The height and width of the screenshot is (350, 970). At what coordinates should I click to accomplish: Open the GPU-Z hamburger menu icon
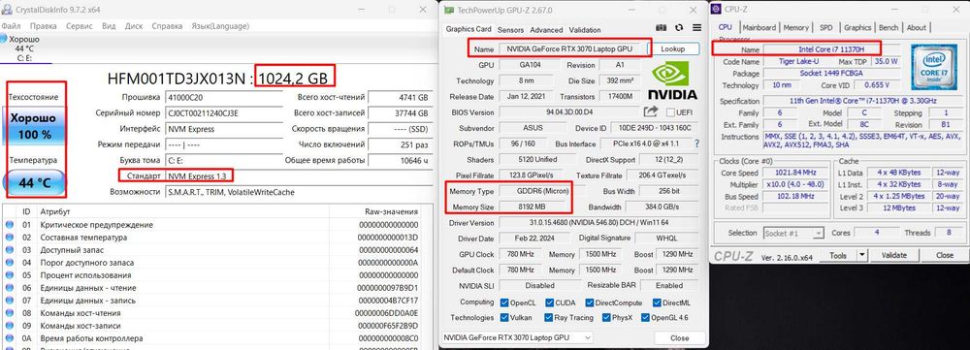tap(697, 28)
